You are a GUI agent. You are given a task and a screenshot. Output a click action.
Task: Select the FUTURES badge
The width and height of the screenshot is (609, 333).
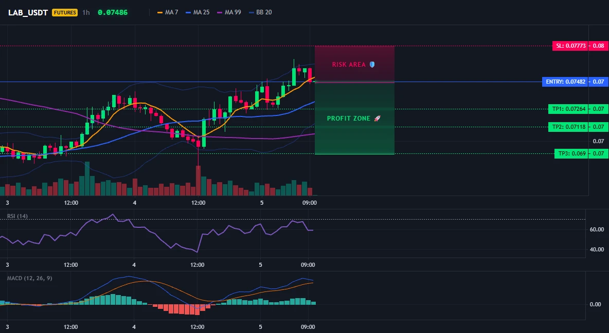[65, 12]
